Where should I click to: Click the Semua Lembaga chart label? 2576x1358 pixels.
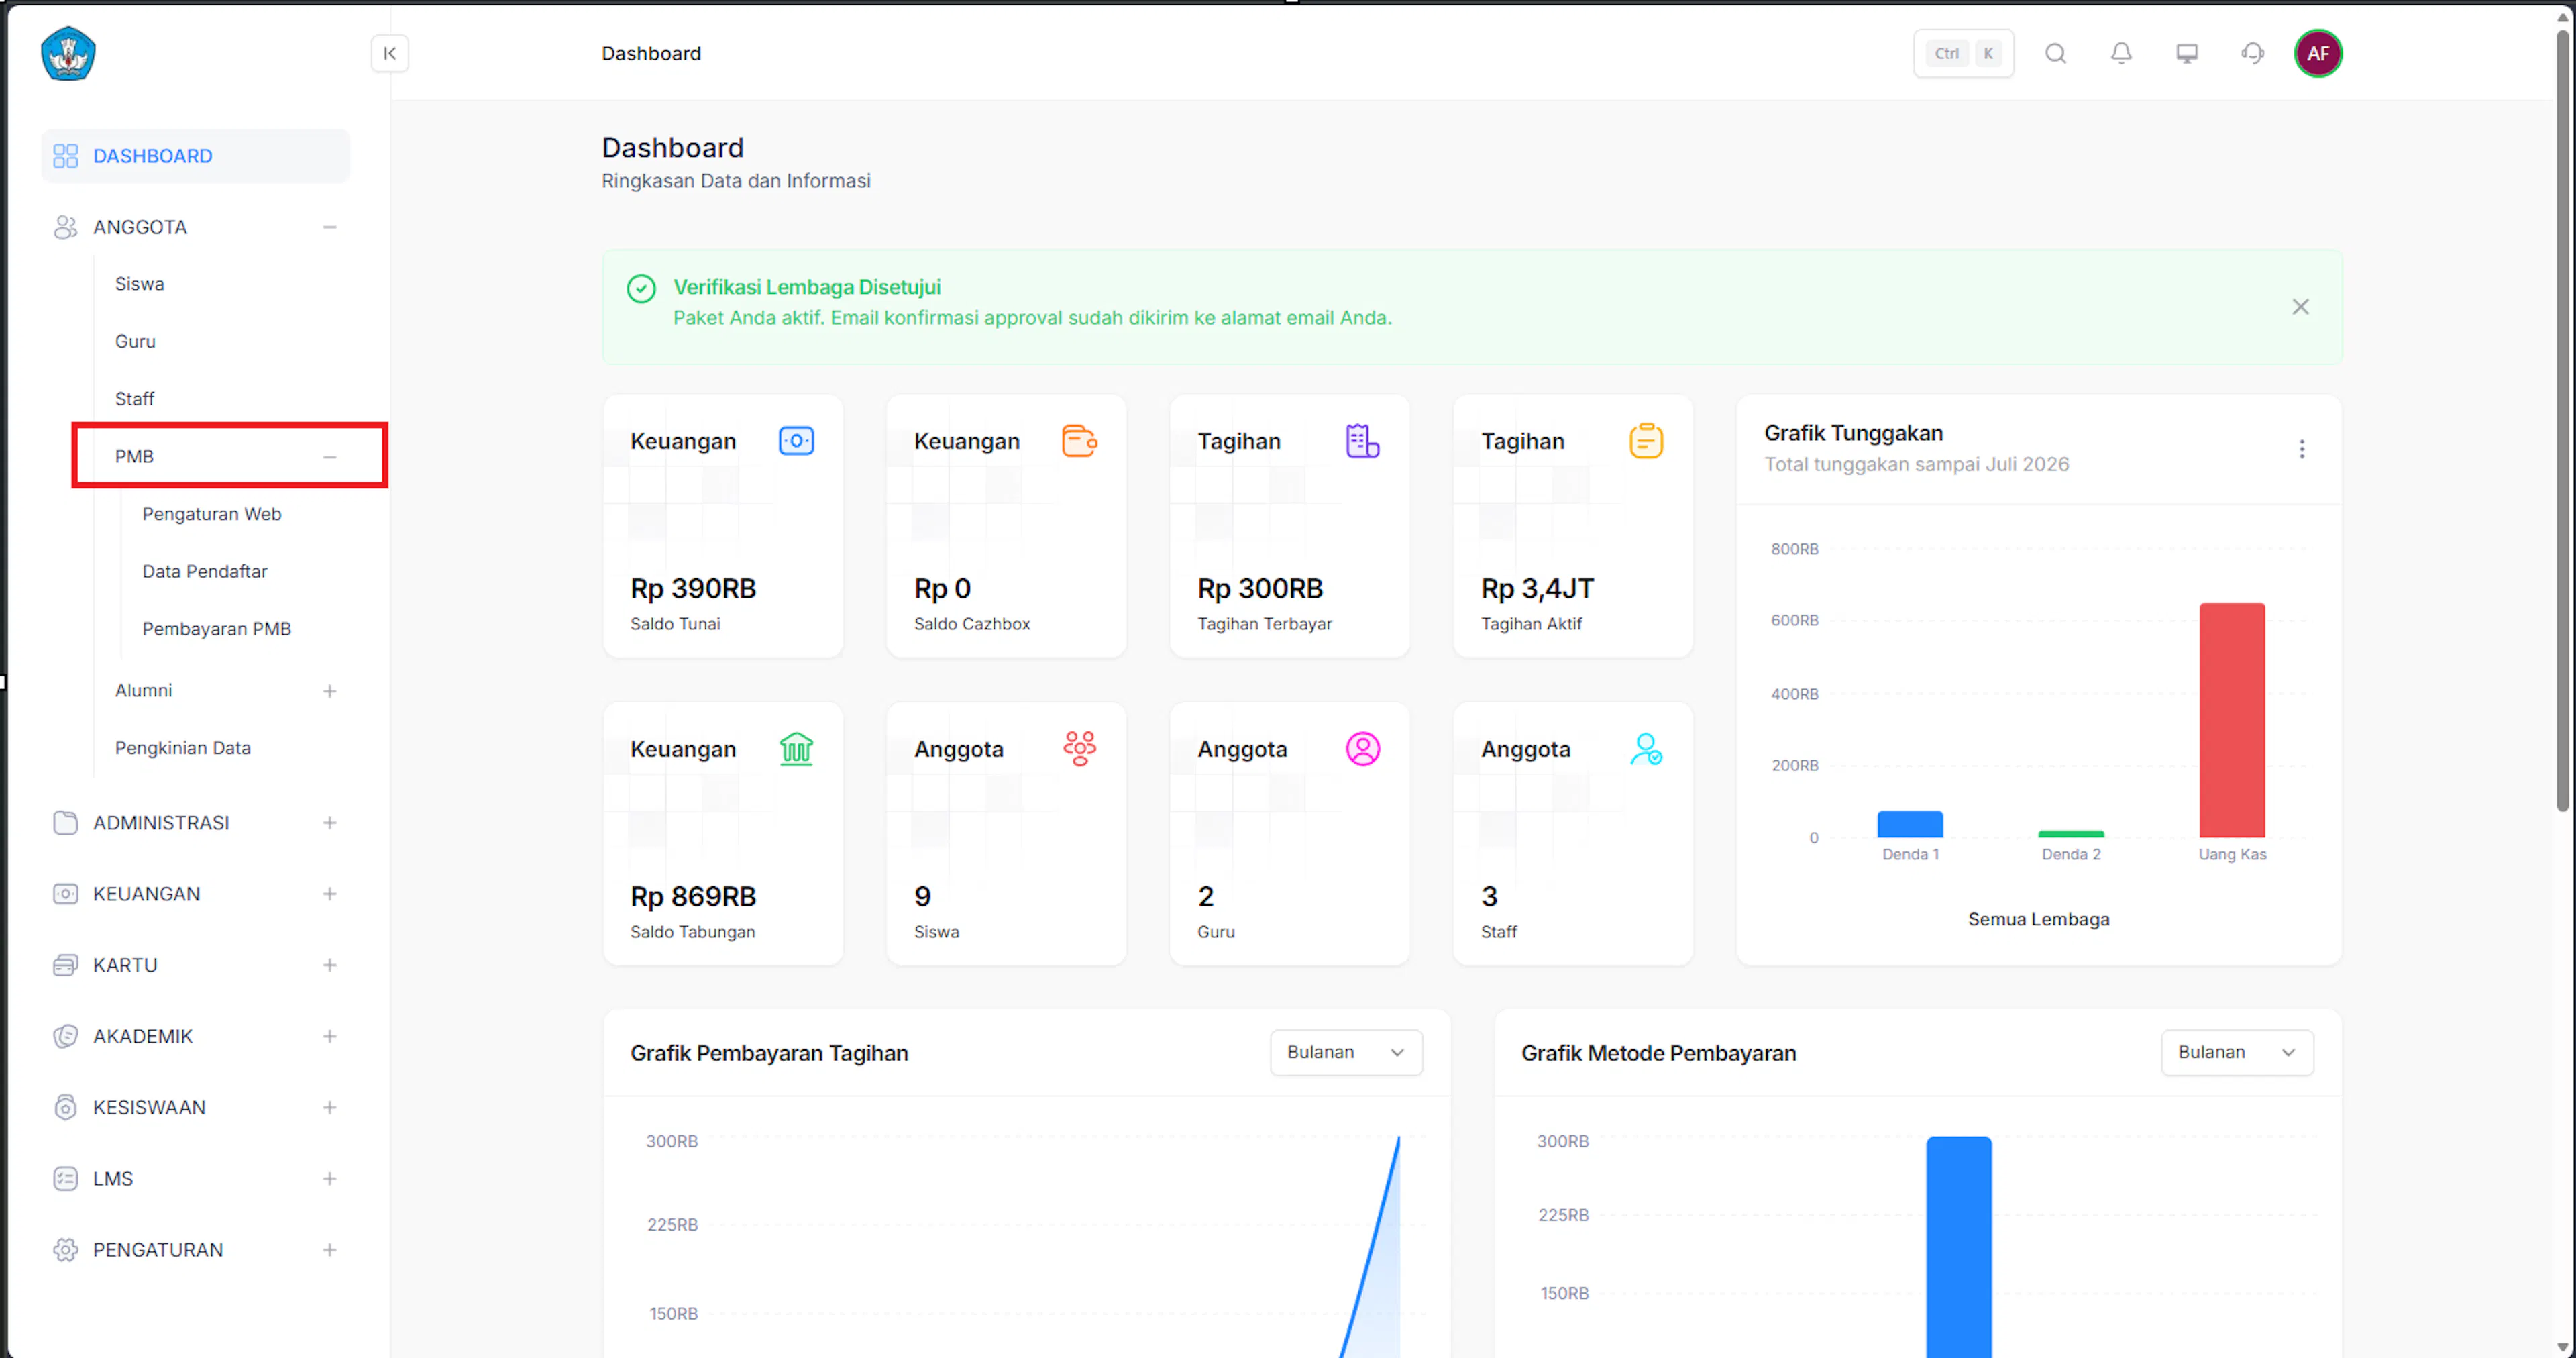[2038, 919]
